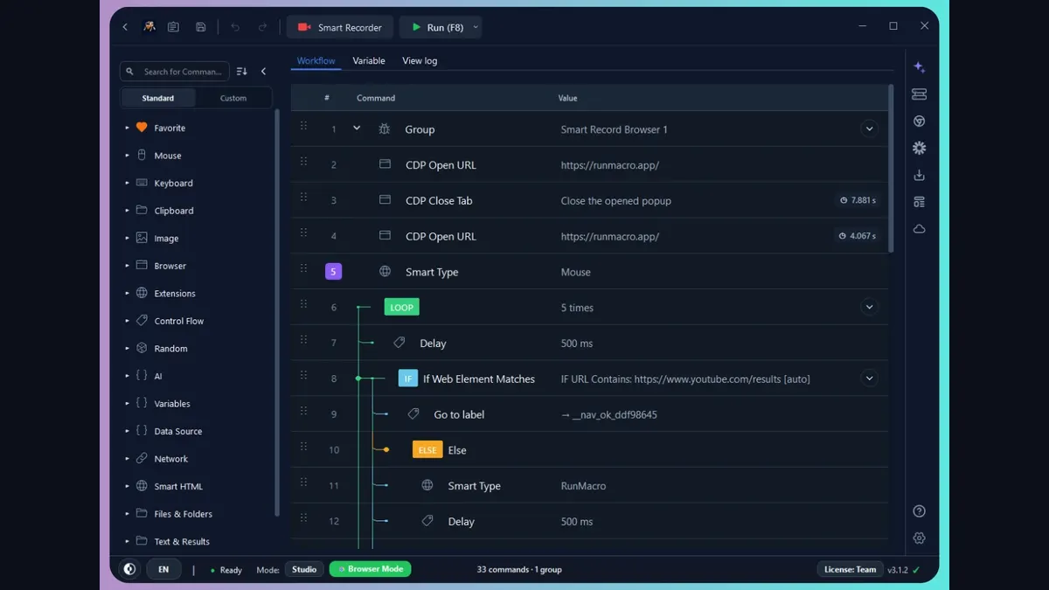Click the gear-flower icon in right sidebar
Viewport: 1049px width, 590px height.
pos(919,149)
